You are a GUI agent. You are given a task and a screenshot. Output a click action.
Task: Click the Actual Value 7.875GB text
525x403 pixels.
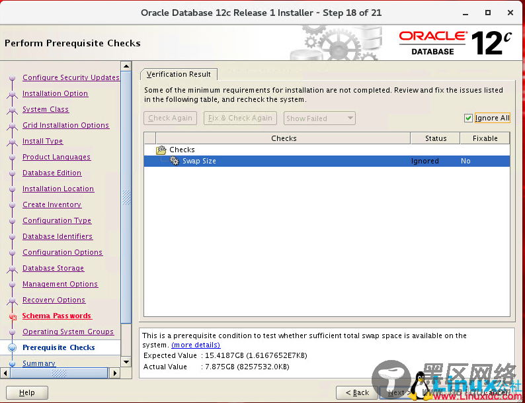216,367
